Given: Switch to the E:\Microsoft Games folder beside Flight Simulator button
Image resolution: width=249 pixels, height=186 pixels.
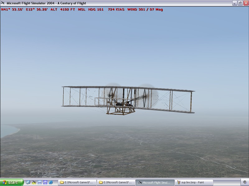Looking at the screenshot, I should pos(116,182).
